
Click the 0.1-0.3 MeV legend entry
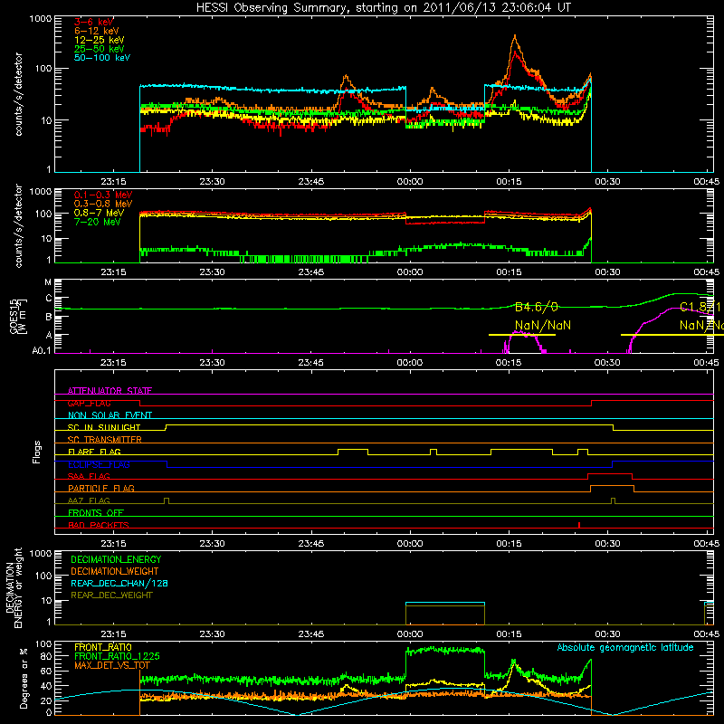click(x=103, y=195)
